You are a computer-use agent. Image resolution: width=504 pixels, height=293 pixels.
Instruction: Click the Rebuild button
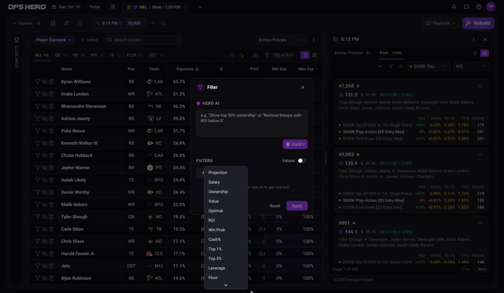pyautogui.click(x=478, y=23)
